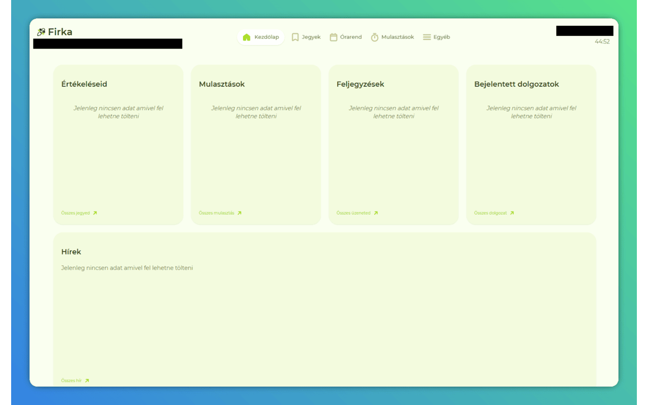Click the stopwatch icon beside Mulasztások
The width and height of the screenshot is (648, 405).
pos(375,37)
